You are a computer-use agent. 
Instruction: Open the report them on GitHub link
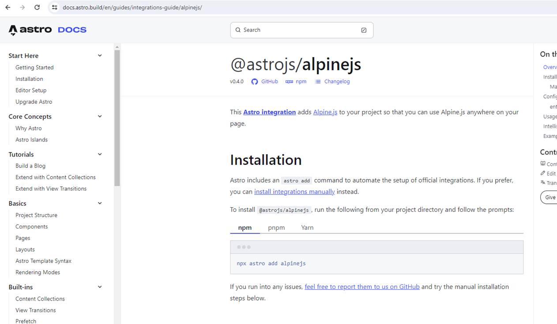362,287
